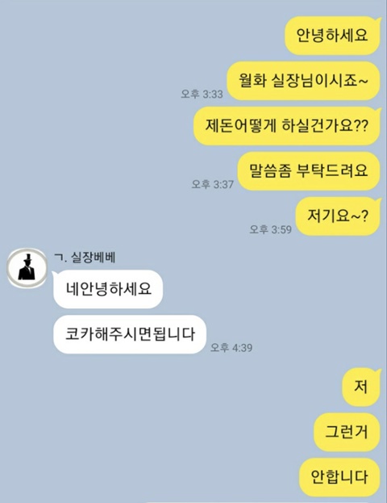
Task: Click the empty chat background beside 저
Action: click(x=192, y=388)
